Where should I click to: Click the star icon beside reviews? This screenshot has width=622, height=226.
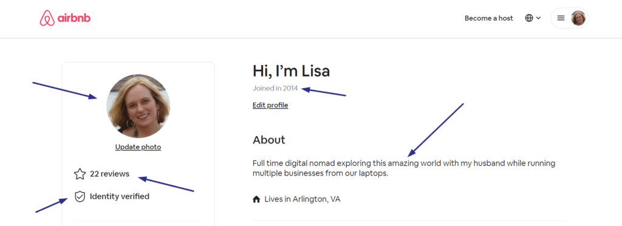click(x=80, y=174)
